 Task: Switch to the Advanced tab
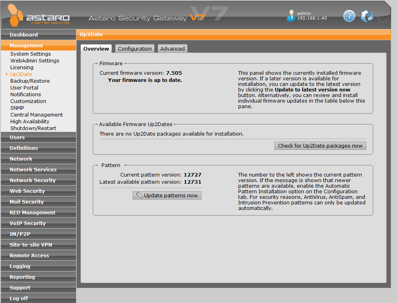point(172,49)
